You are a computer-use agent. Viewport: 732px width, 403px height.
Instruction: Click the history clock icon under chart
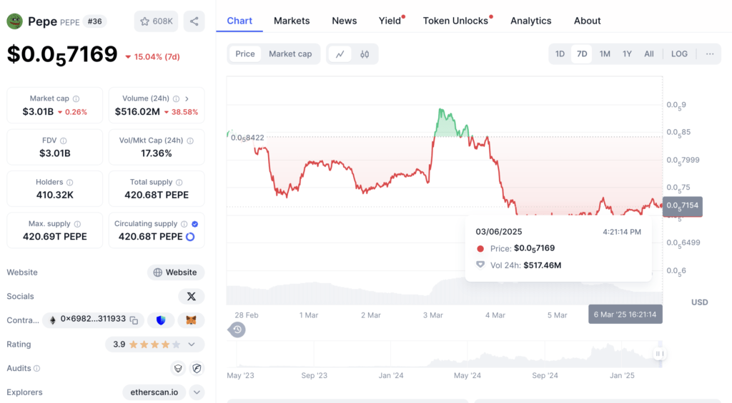coord(237,330)
